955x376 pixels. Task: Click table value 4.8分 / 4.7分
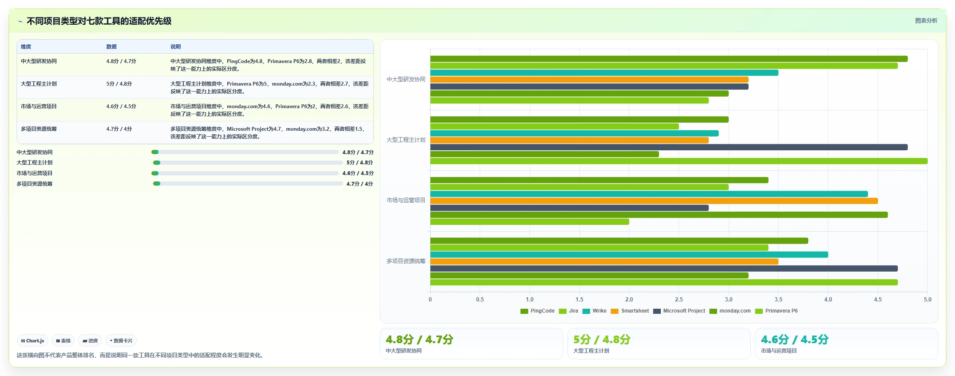pyautogui.click(x=121, y=61)
